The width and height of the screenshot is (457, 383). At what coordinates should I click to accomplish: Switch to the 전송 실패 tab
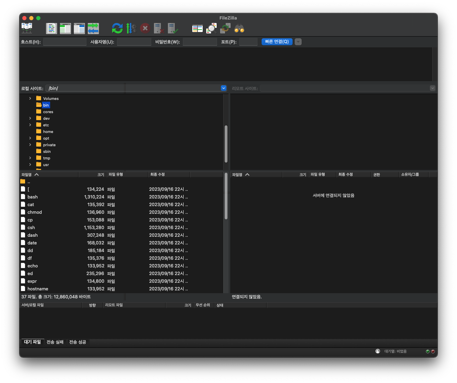[x=55, y=342]
